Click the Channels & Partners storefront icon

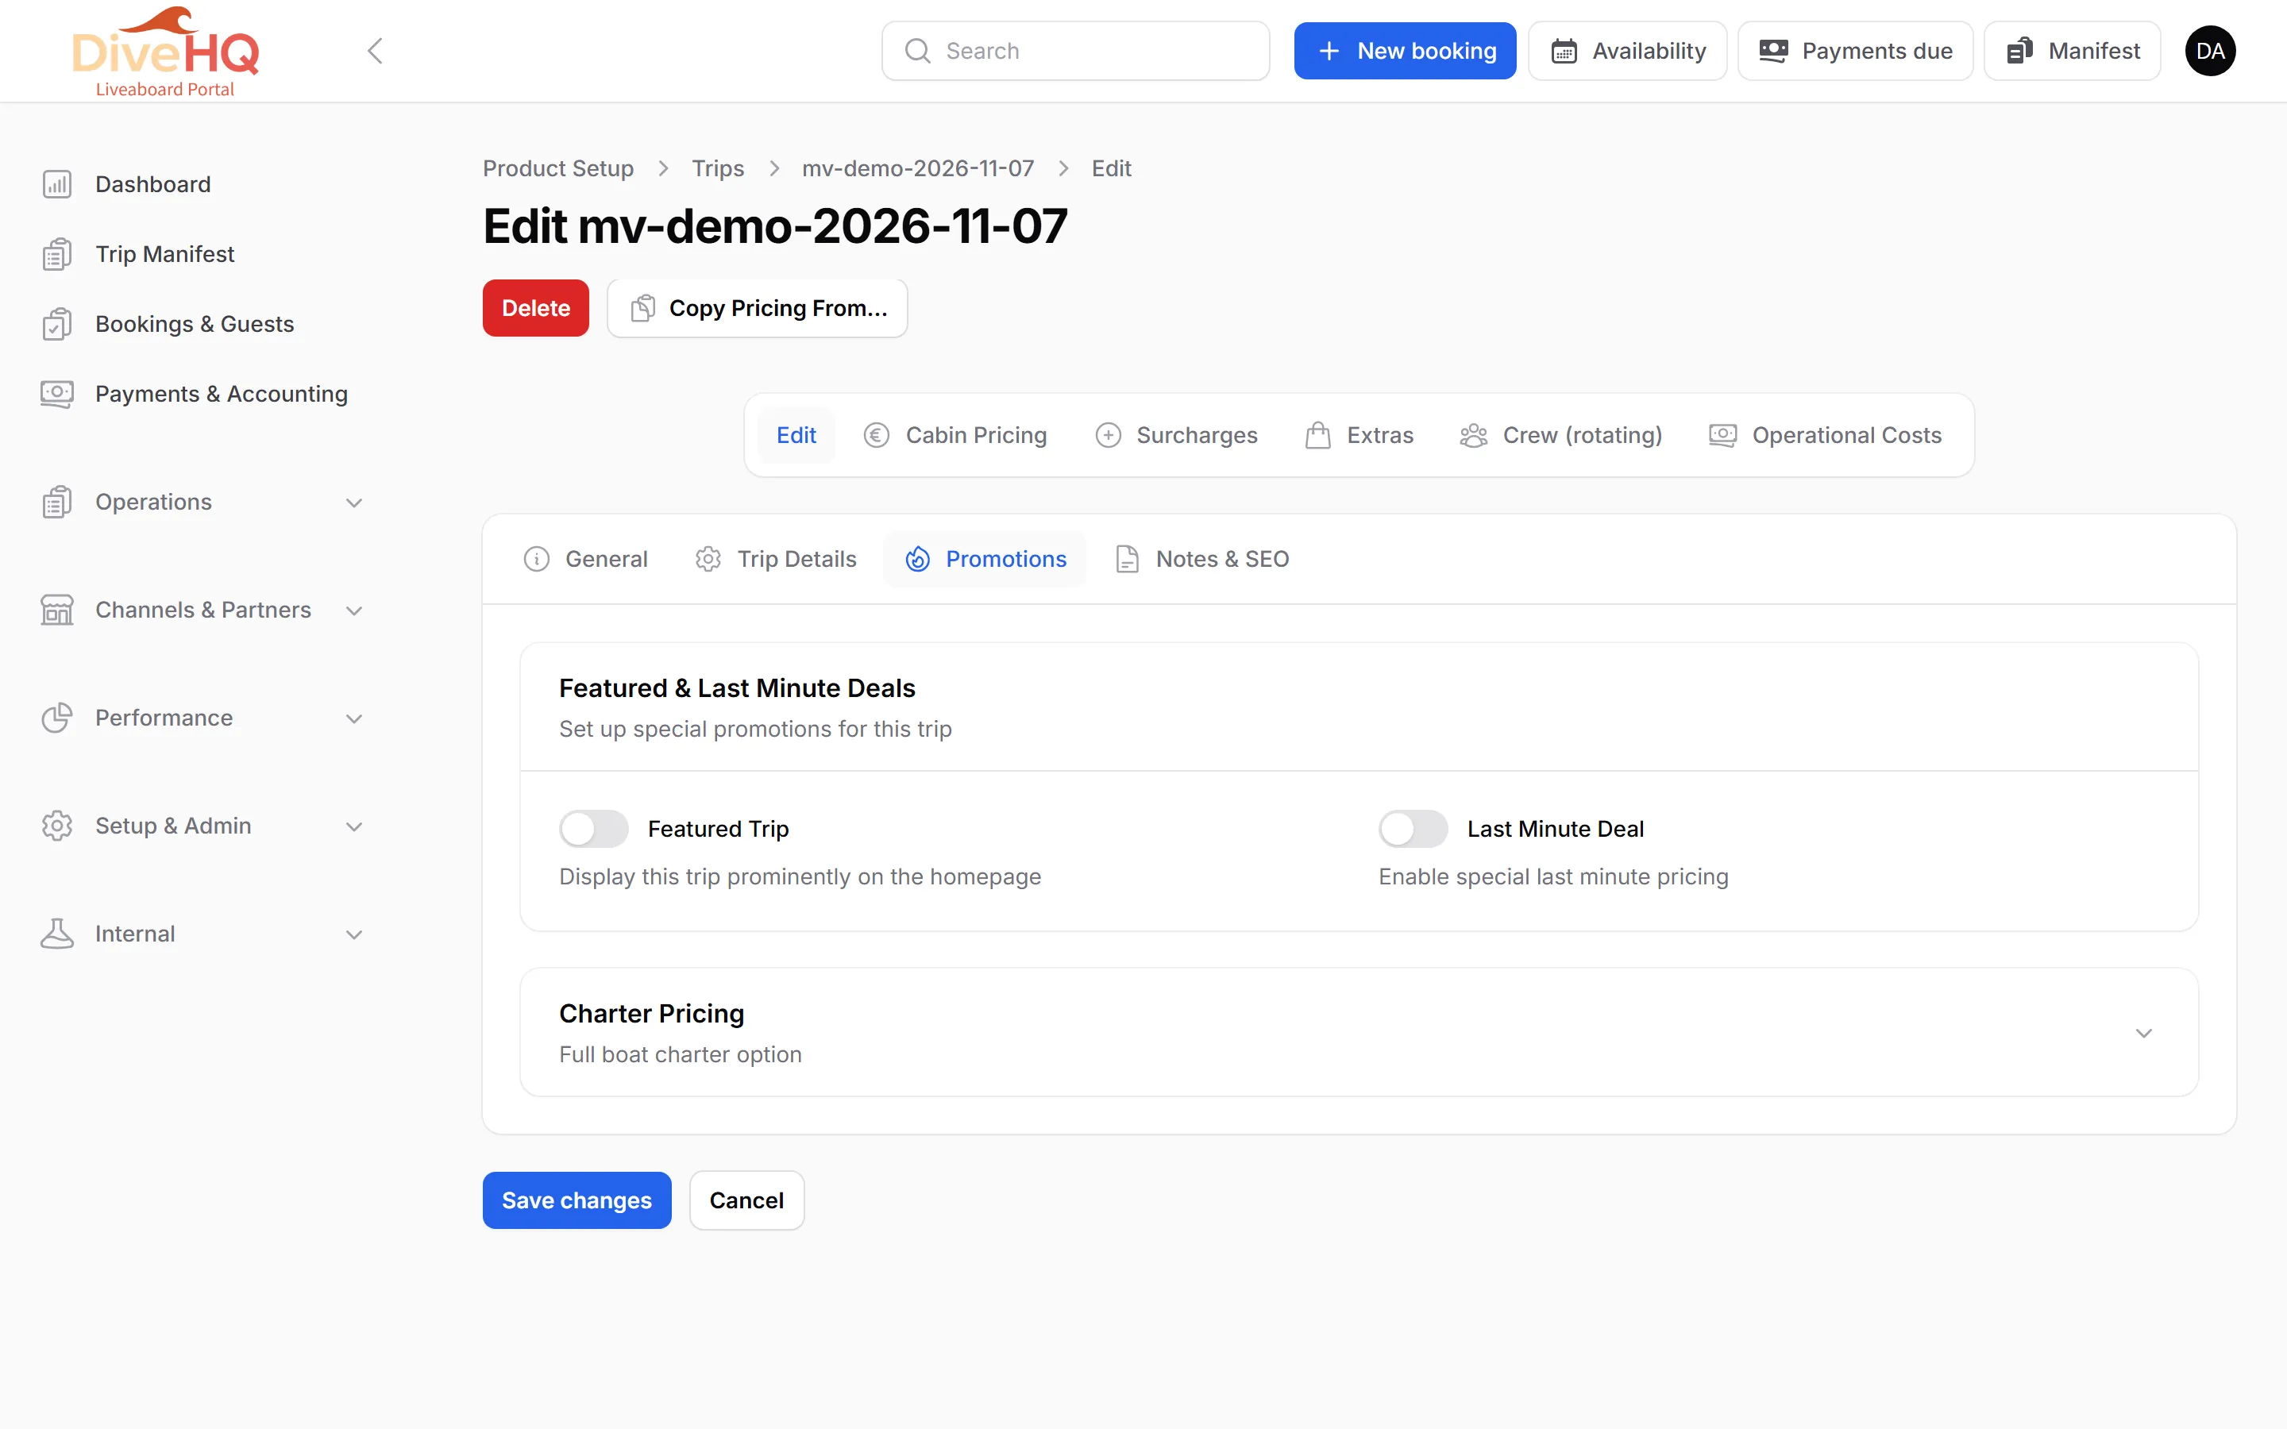[x=56, y=610]
